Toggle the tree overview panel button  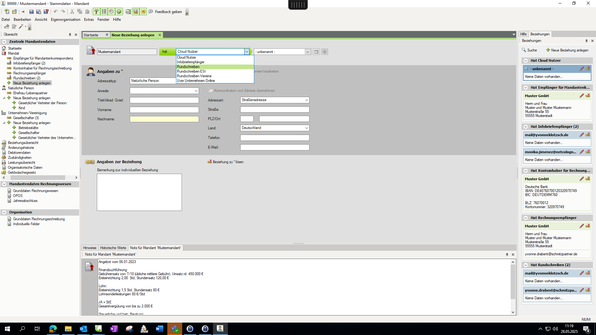pos(97,12)
